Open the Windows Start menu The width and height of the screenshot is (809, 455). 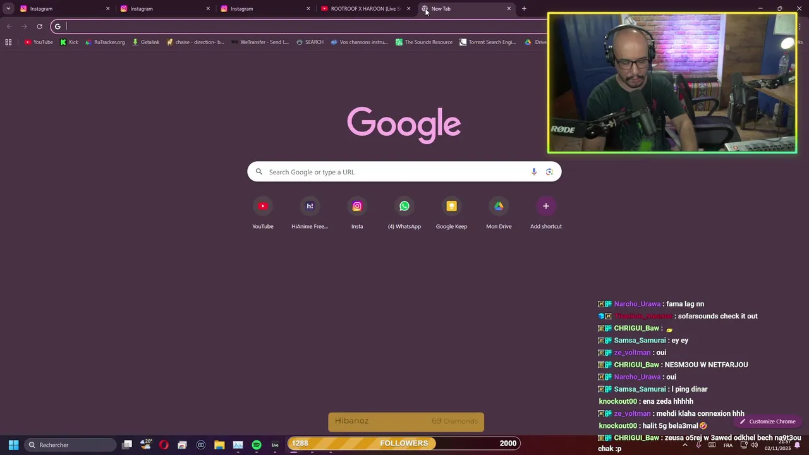coord(13,445)
